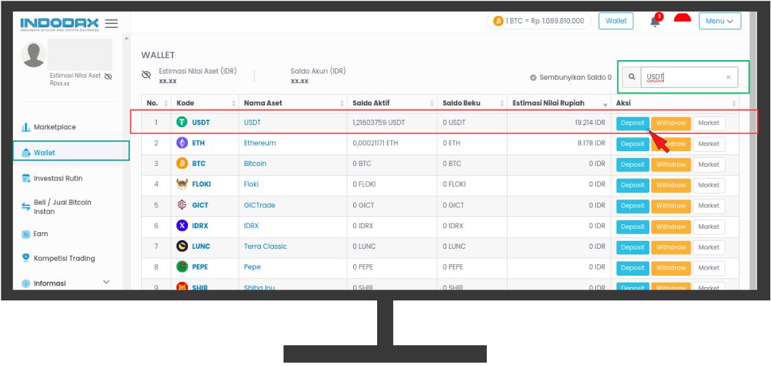Screen dimensions: 771x366
Task: Open the Ethereum asset name link
Action: (259, 143)
